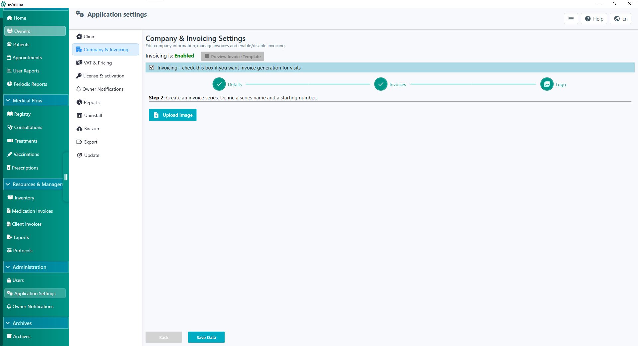Select Patients in the navigation panel
The height and width of the screenshot is (346, 638).
pos(21,44)
